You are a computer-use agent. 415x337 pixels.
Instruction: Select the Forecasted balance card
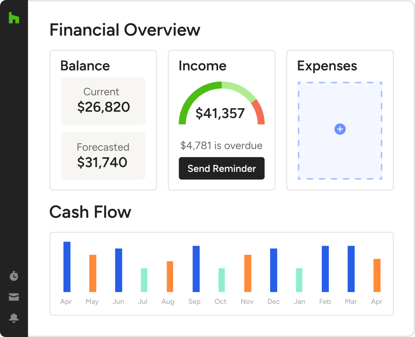(x=103, y=156)
